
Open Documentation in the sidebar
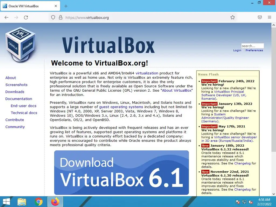point(19,99)
